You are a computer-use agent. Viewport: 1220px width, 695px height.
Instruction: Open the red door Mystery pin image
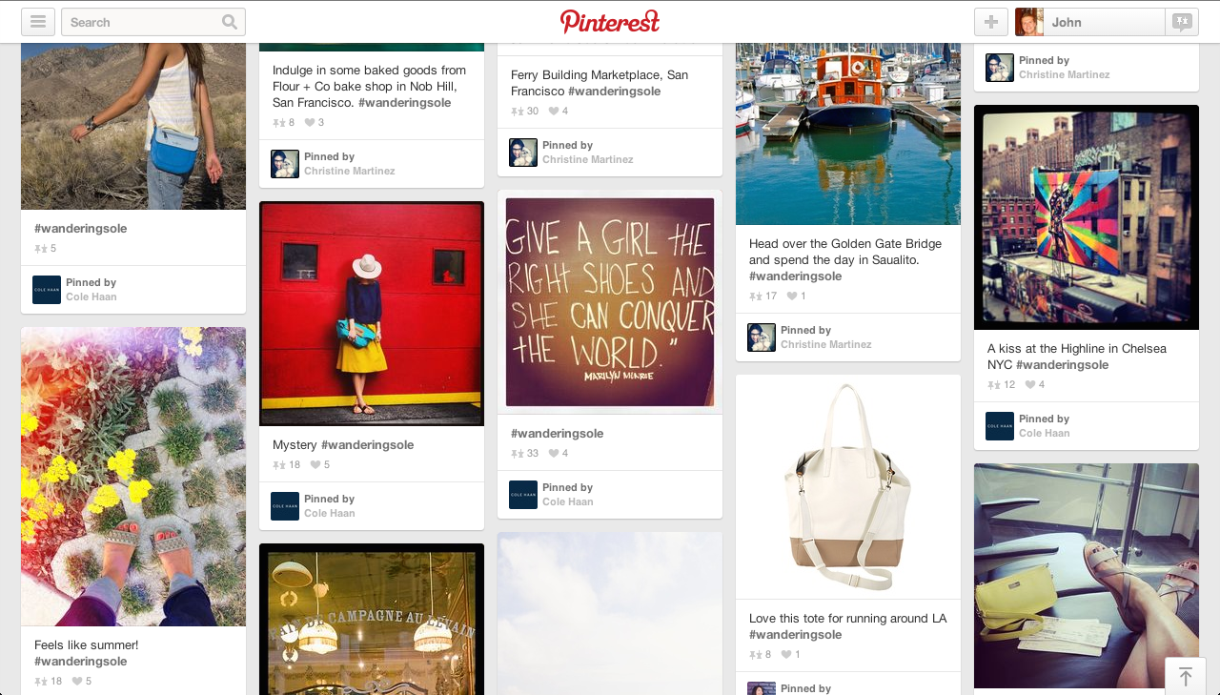(x=372, y=314)
